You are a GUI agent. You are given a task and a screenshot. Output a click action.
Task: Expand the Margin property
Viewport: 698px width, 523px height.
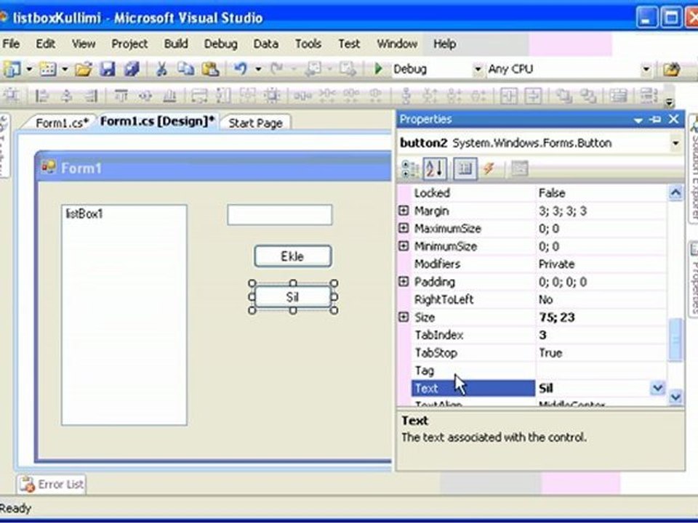[404, 211]
